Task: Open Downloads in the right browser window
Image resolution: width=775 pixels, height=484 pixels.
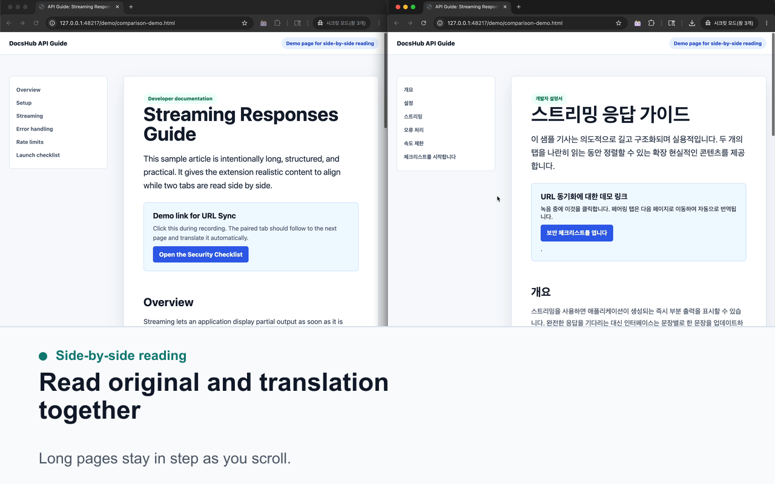Action: pyautogui.click(x=692, y=23)
